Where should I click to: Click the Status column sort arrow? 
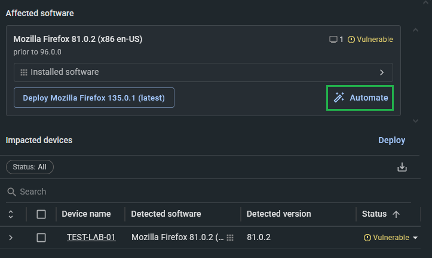coord(396,214)
